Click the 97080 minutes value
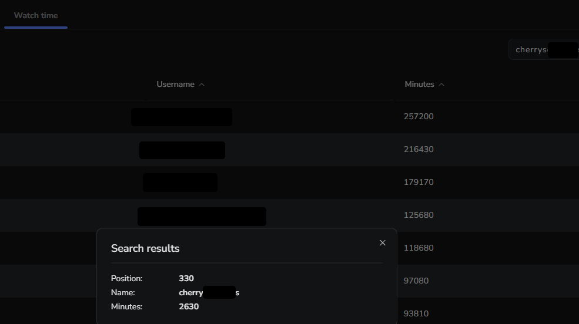 pos(416,281)
